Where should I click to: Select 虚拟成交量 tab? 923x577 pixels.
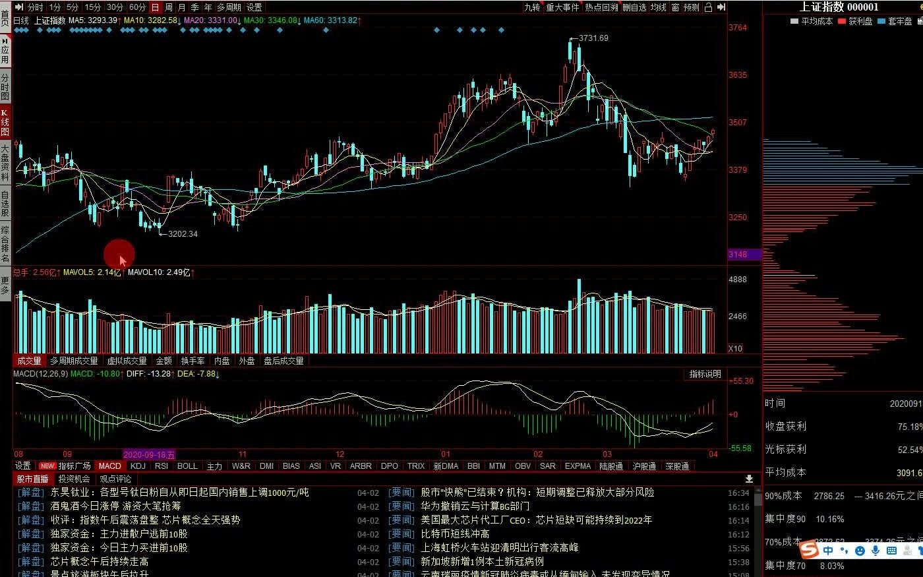click(127, 361)
